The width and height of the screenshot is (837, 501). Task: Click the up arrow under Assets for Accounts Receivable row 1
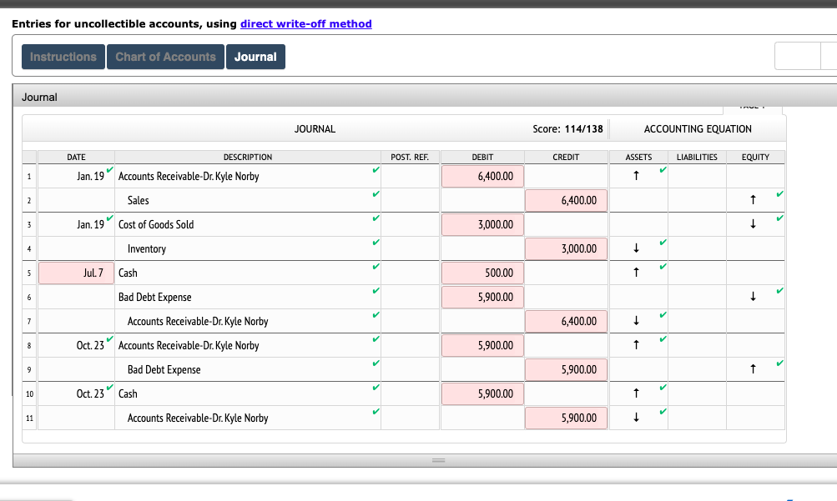pos(637,176)
